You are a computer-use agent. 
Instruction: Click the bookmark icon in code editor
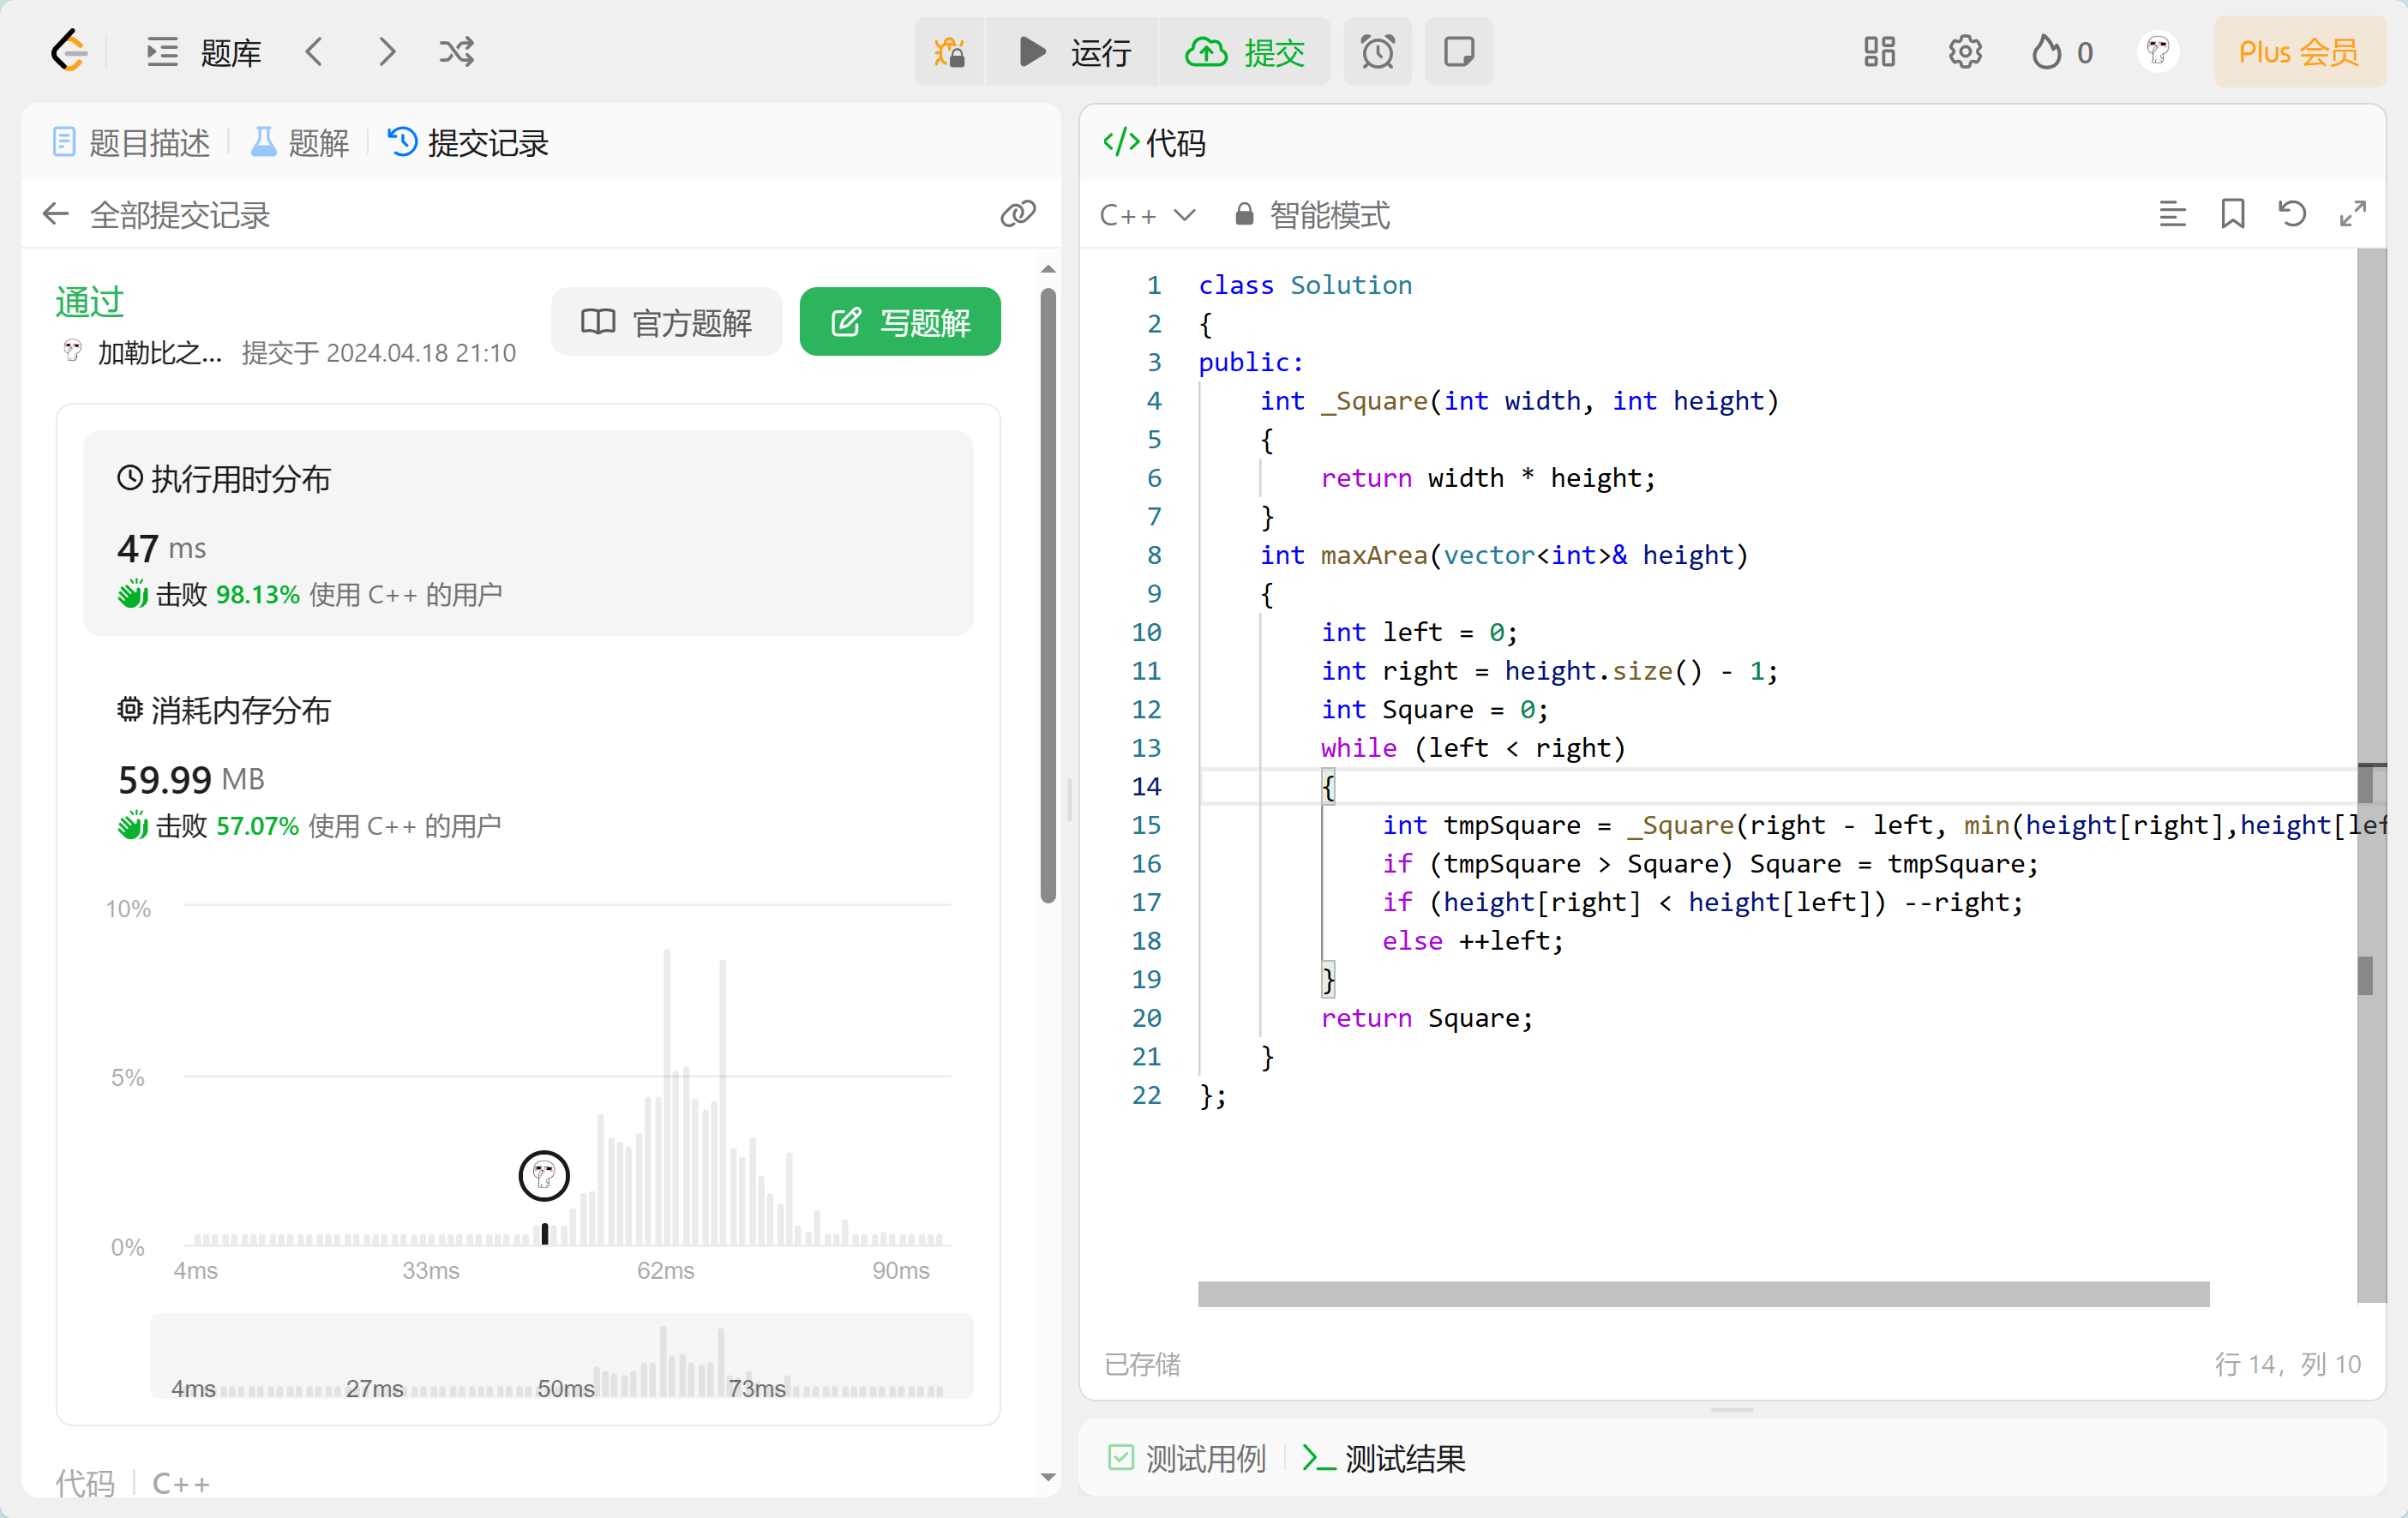2232,214
